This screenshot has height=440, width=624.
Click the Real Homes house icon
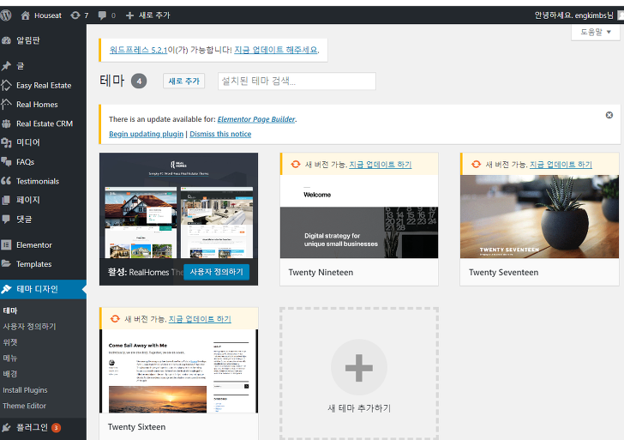click(6, 104)
